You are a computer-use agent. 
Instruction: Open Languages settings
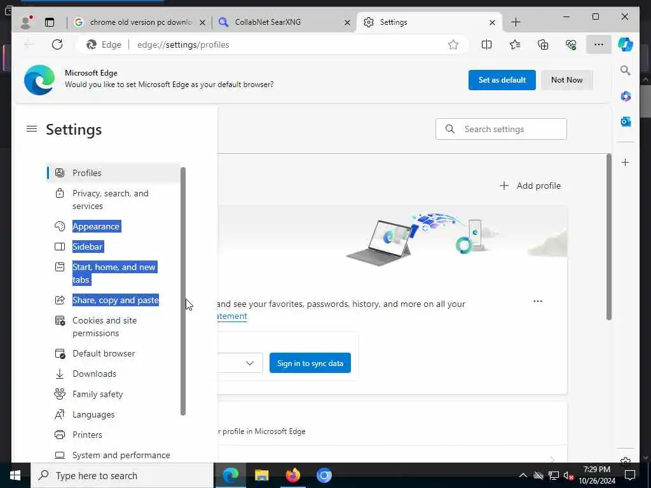pos(113,414)
